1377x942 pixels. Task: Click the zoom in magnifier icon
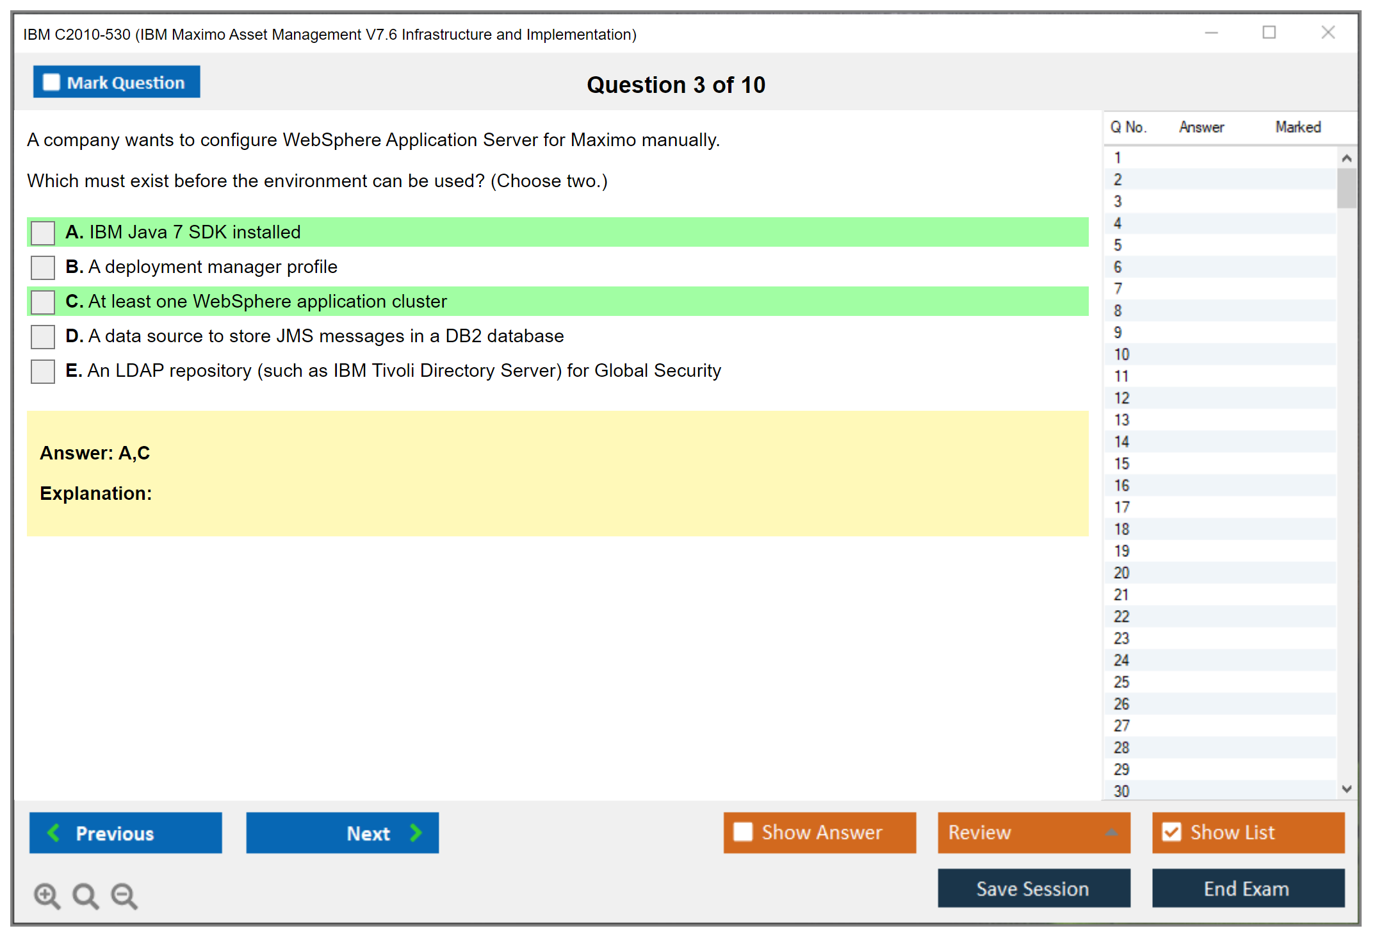click(x=47, y=895)
